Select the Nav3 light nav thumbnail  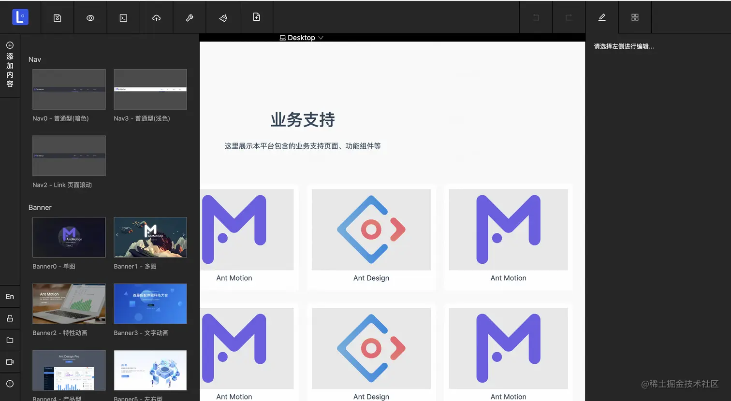tap(150, 89)
